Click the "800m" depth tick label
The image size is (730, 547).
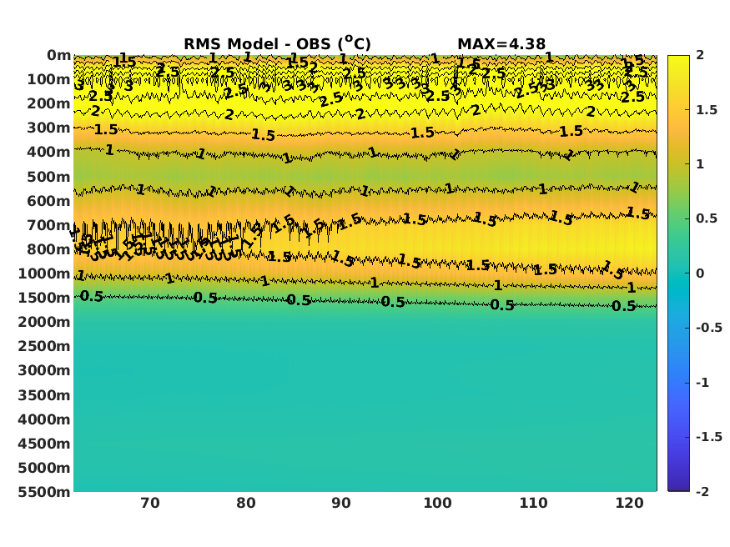click(x=48, y=249)
